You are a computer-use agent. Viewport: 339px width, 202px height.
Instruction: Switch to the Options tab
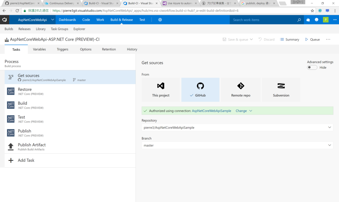coord(86,49)
